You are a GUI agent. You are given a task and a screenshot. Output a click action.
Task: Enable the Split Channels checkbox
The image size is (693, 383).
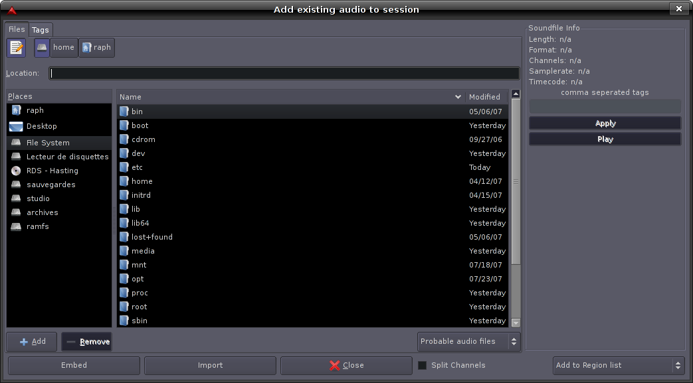click(x=422, y=365)
